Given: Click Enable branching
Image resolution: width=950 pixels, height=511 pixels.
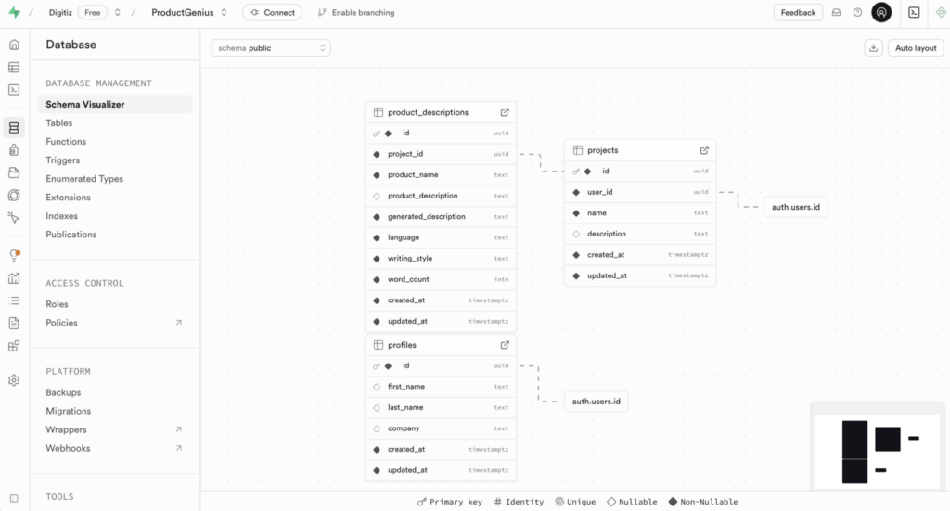Looking at the screenshot, I should (x=356, y=12).
